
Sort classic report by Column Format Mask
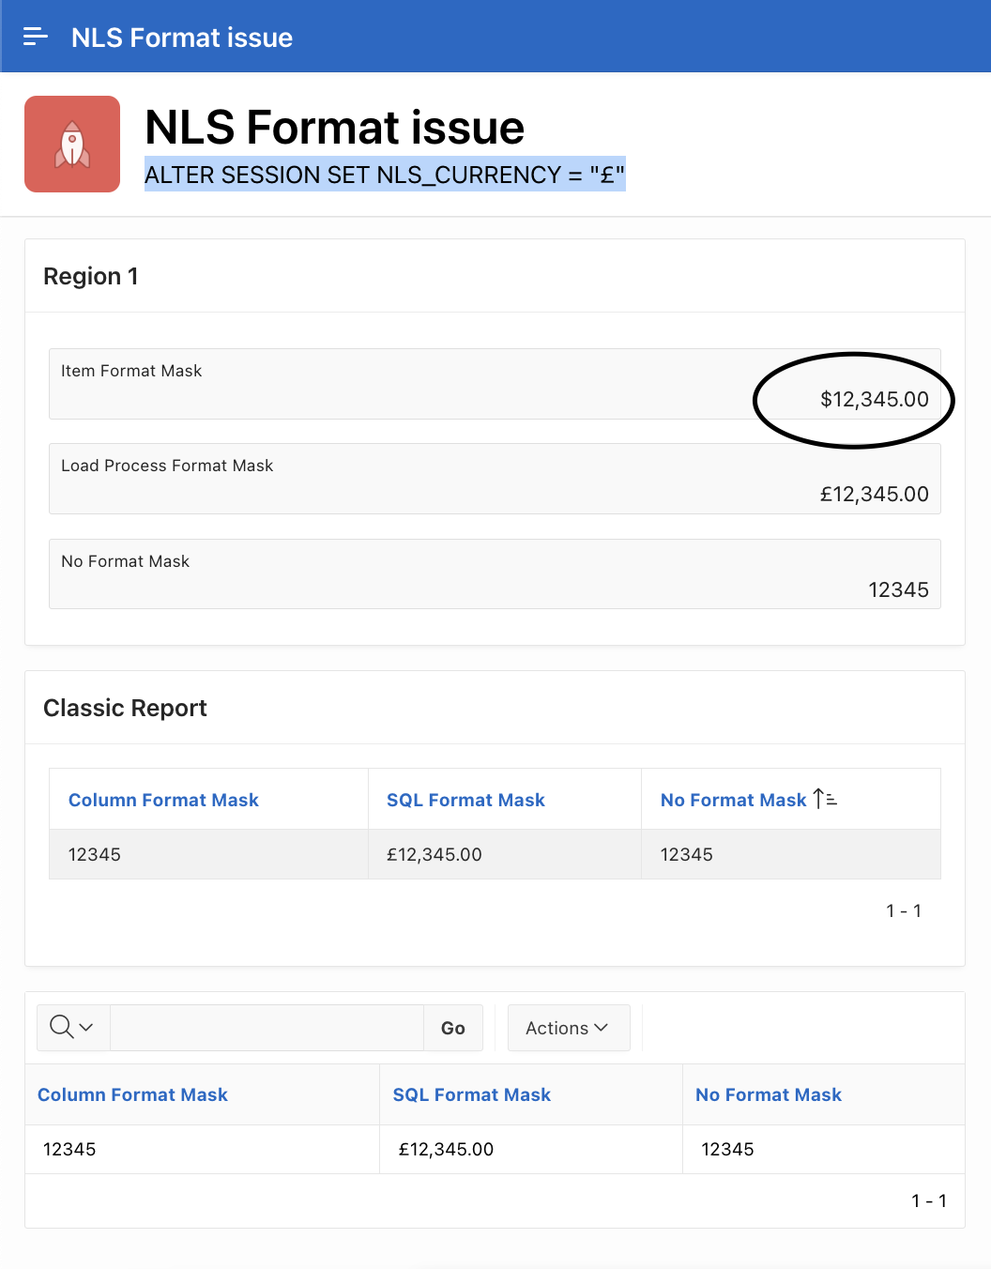click(x=163, y=800)
